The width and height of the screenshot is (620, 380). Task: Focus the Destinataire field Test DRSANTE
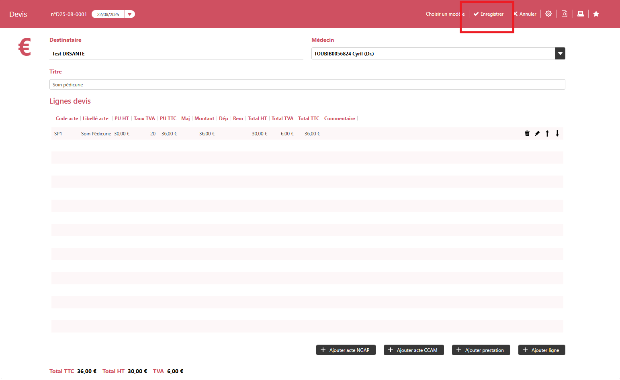click(176, 53)
